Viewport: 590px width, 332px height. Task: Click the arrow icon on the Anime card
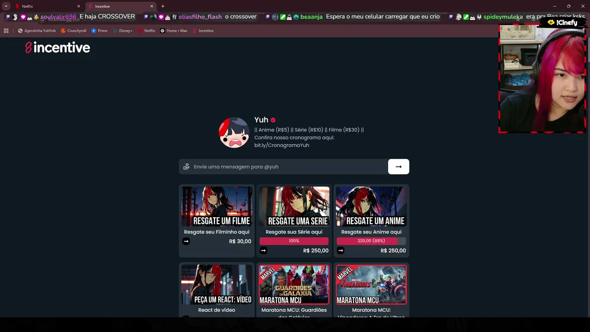340,250
